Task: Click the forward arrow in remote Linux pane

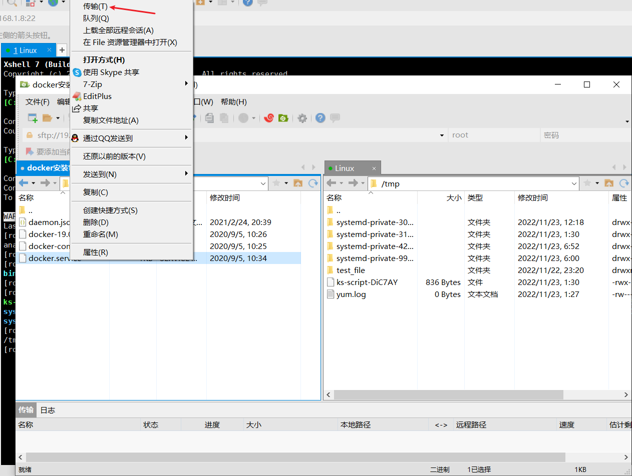Action: pos(353,183)
